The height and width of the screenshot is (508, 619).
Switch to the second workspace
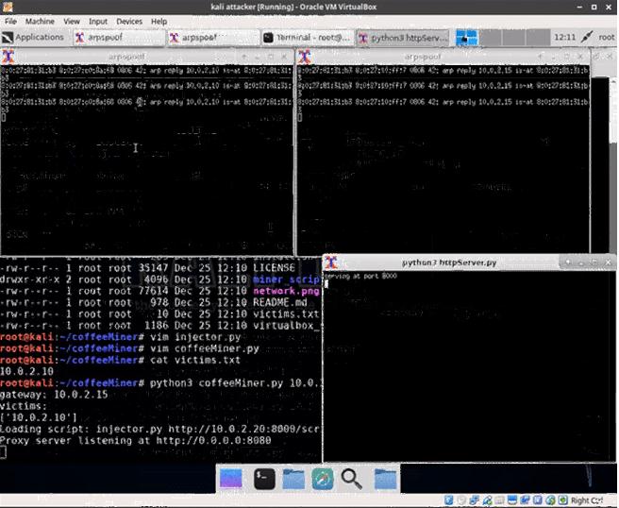click(x=491, y=38)
